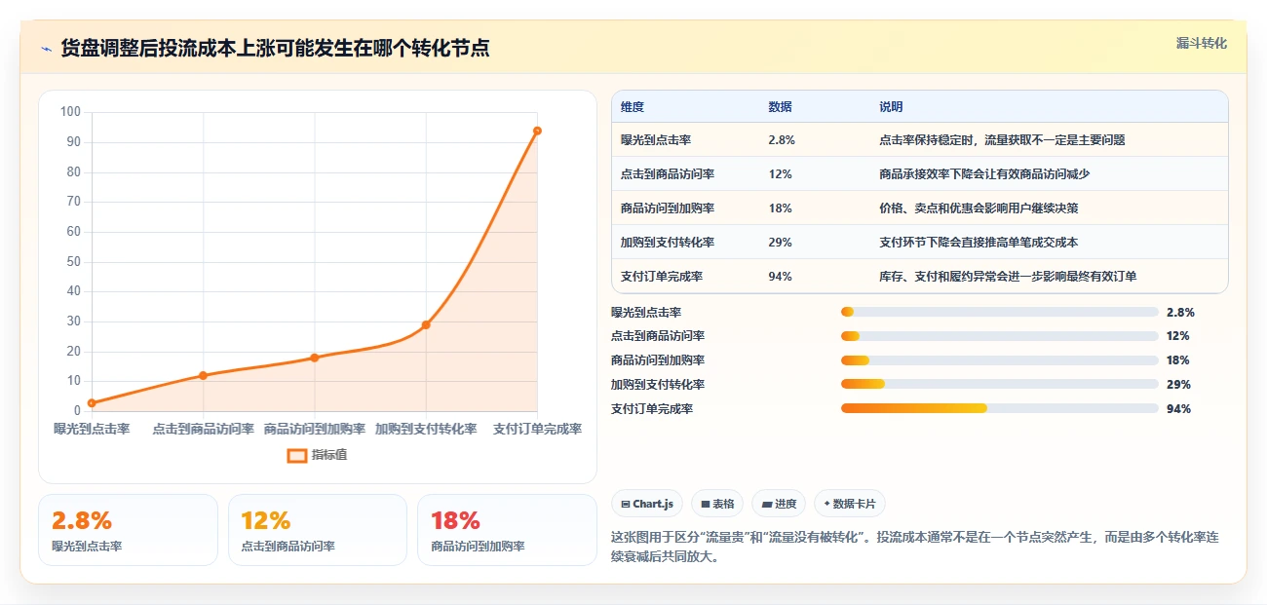This screenshot has width=1267, height=605.
Task: Click the 曝光到点击率 progress bar
Action: [x=999, y=312]
